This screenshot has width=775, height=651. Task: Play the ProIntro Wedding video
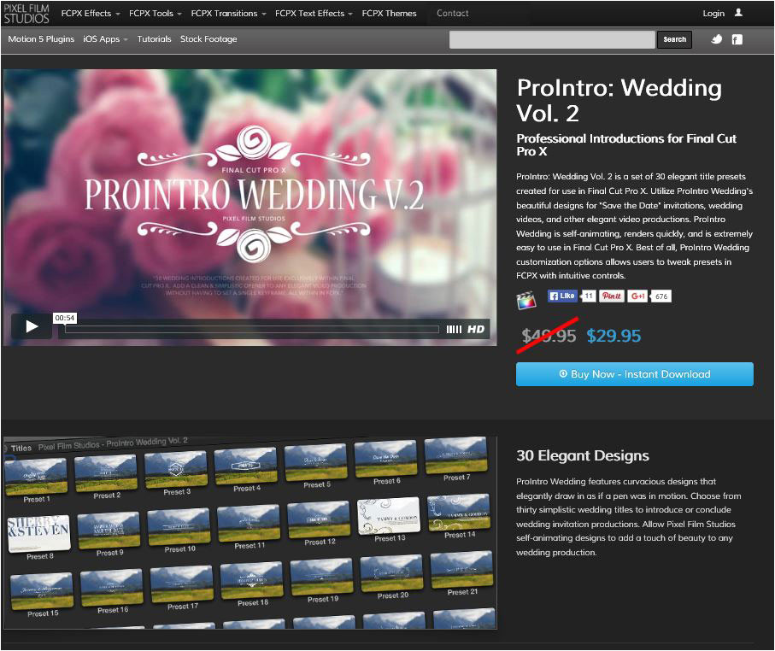coord(32,326)
